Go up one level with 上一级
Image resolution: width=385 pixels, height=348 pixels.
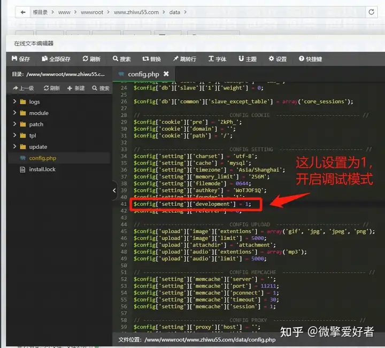pyautogui.click(x=24, y=88)
